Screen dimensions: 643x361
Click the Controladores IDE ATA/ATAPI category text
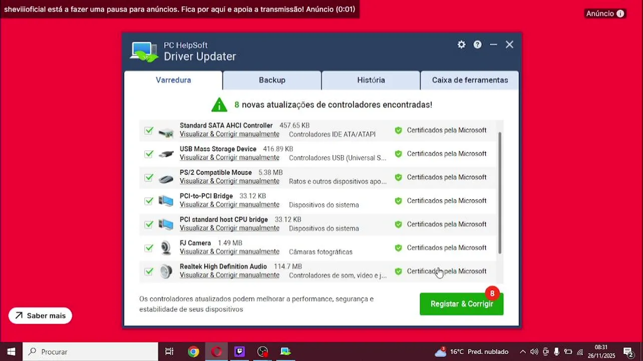coord(332,134)
